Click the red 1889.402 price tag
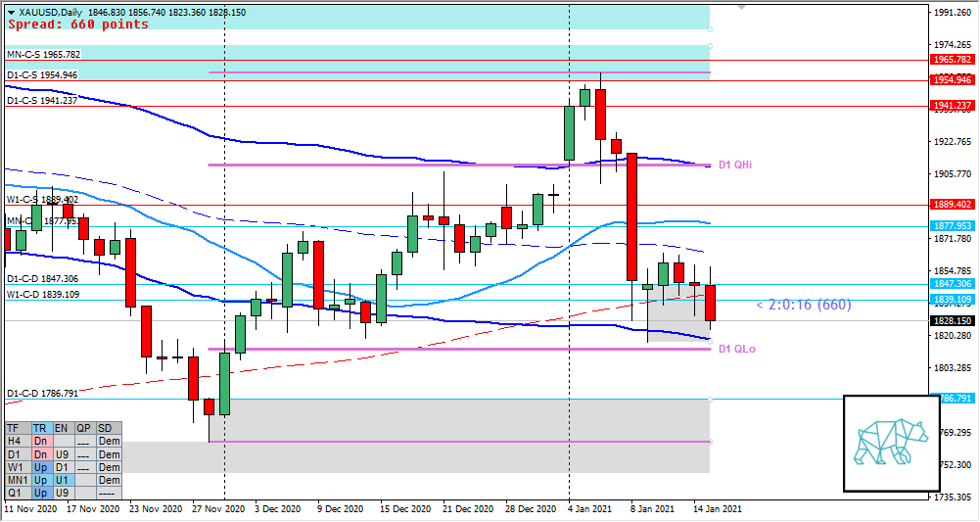Screen dimensions: 980x522 point(953,205)
